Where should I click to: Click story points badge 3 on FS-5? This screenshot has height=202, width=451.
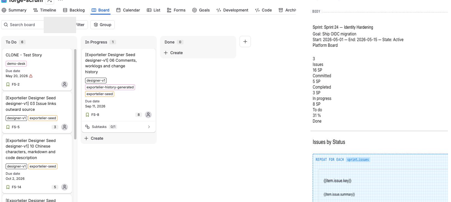(55, 127)
